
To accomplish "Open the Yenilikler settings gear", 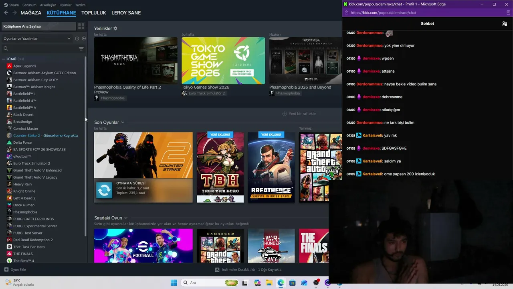I will [x=115, y=28].
